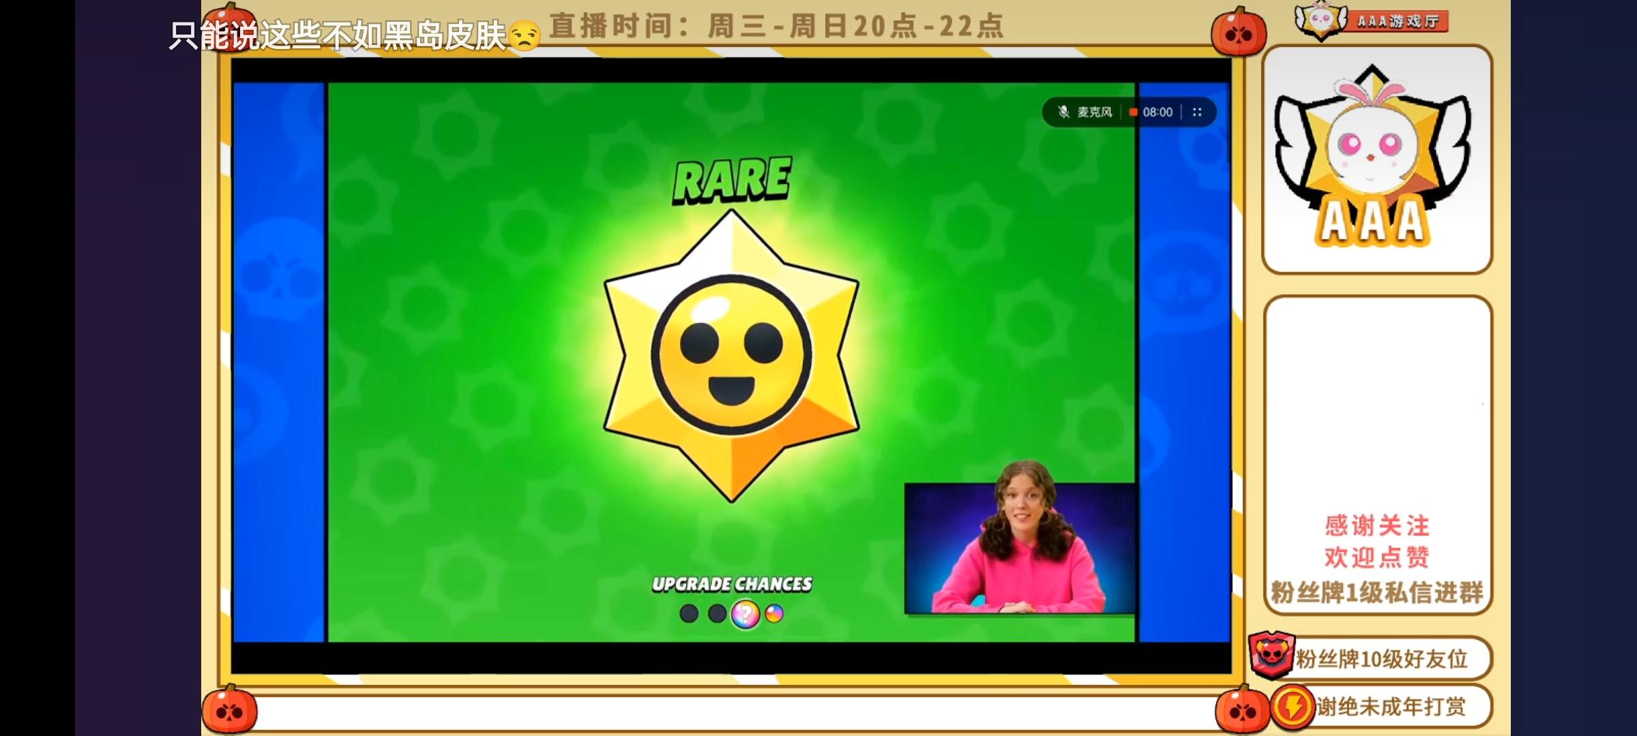Click the white bottom ticker bar

(737, 713)
